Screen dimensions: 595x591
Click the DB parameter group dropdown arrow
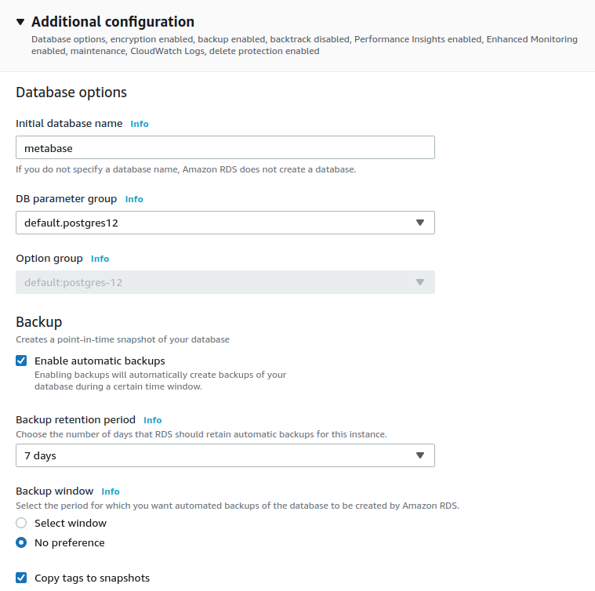coord(420,223)
